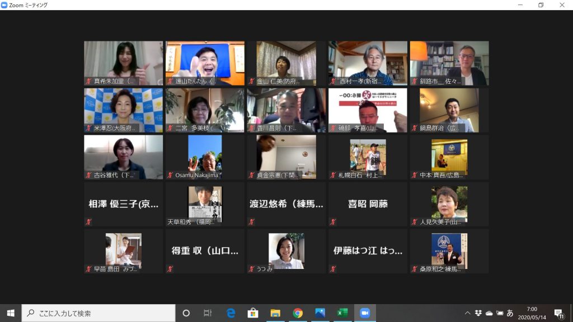
Task: Click the Zoom icon in the taskbar
Action: point(365,313)
